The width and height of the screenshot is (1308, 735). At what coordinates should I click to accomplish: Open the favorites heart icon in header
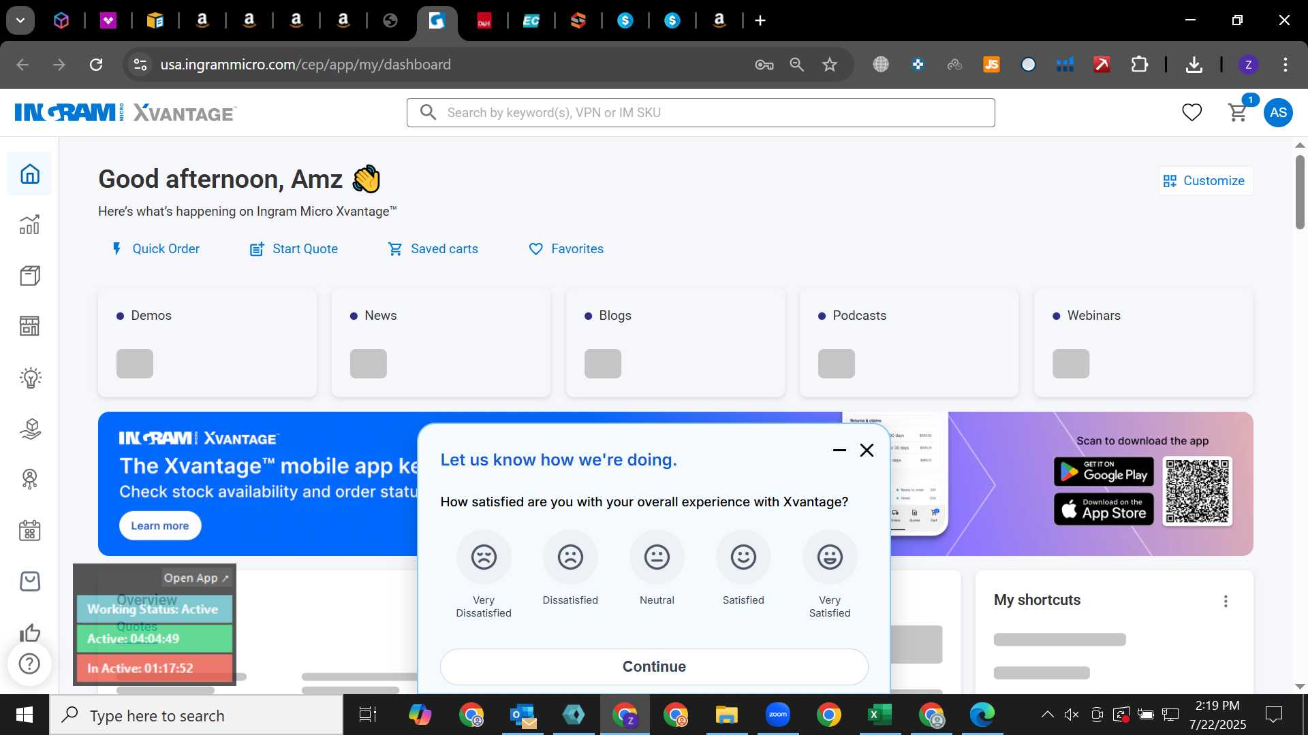click(x=1192, y=112)
